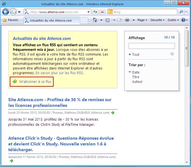This screenshot has height=167, width=191.
Task: Click the Forward navigation arrow
Action: [x=13, y=12]
